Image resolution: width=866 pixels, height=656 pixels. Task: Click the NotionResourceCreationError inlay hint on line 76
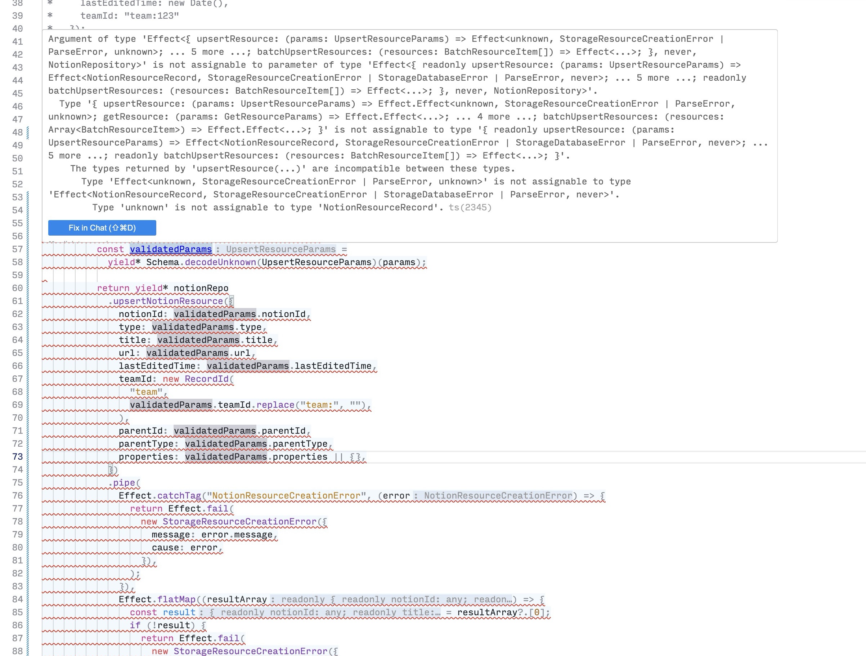tap(498, 496)
